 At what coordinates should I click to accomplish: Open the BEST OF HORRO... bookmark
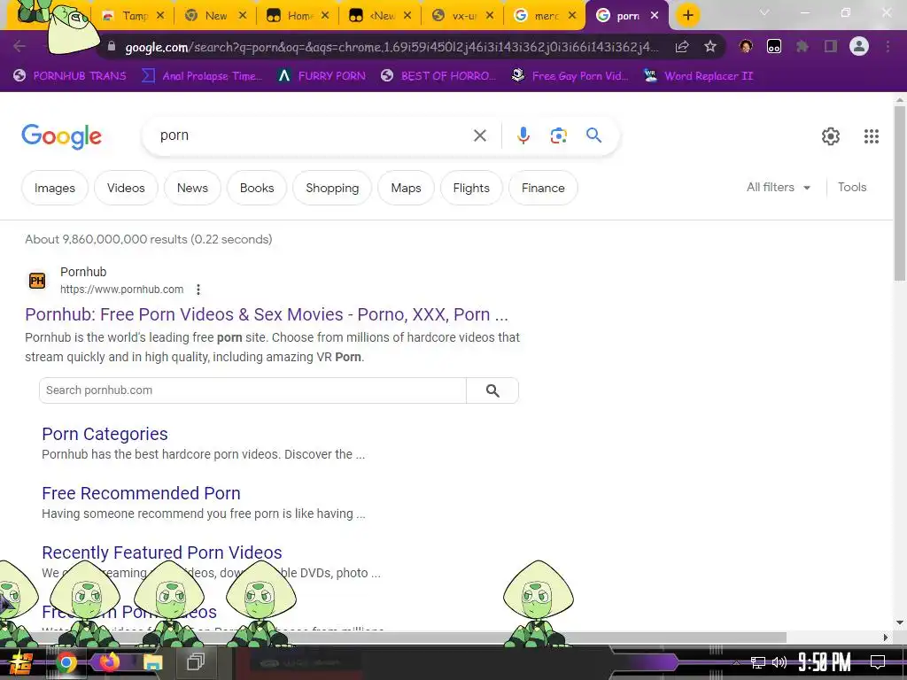click(x=438, y=76)
